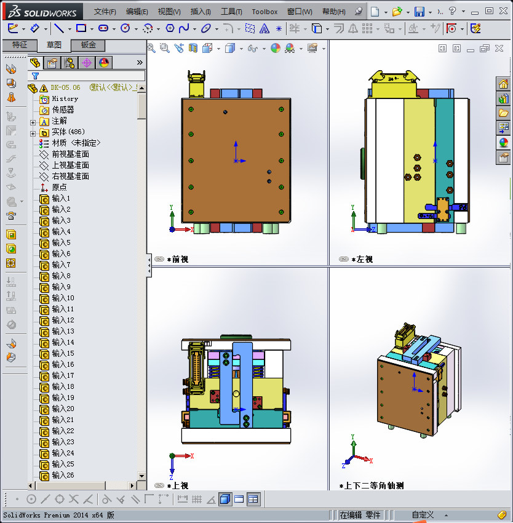
Task: Collapse the feature manager panel handle
Action: coord(149,266)
